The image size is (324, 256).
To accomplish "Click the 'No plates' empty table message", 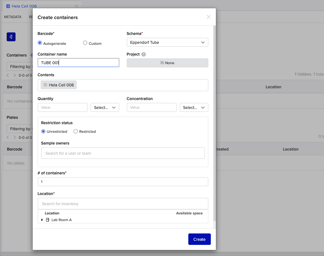I will [16, 163].
